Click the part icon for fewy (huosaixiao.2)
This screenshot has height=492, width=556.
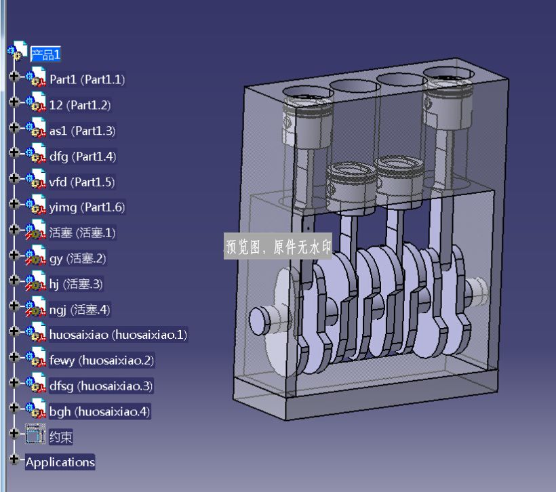(x=35, y=358)
